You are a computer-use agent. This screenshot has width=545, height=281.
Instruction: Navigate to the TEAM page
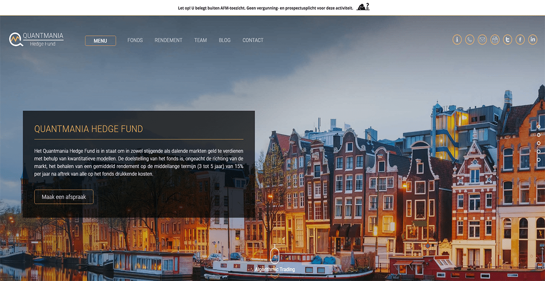[200, 40]
